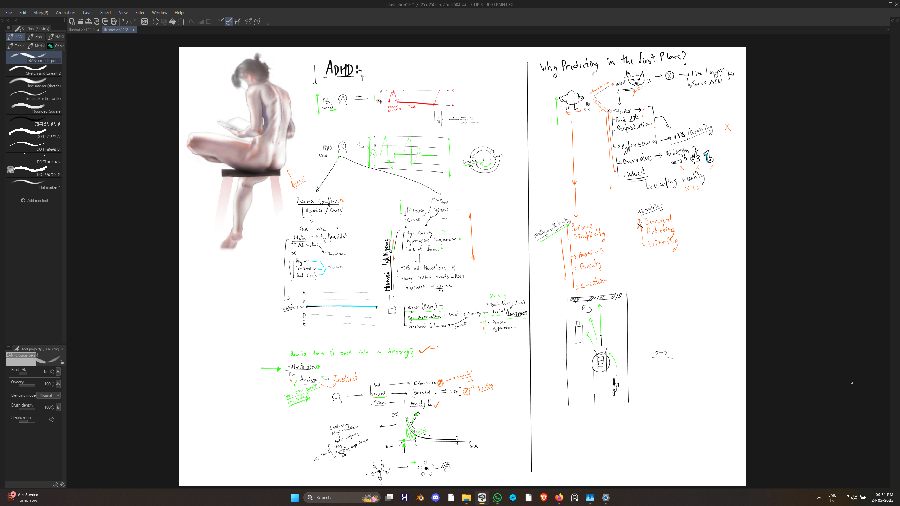This screenshot has height=506, width=900.
Task: Open the File menu
Action: click(x=8, y=12)
